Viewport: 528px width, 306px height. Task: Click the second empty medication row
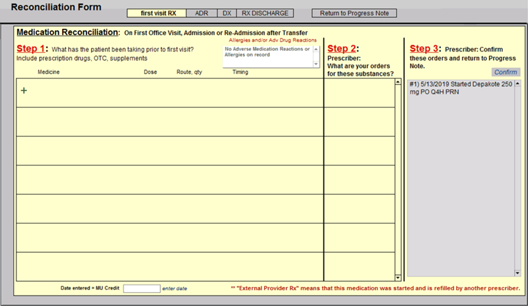170,121
